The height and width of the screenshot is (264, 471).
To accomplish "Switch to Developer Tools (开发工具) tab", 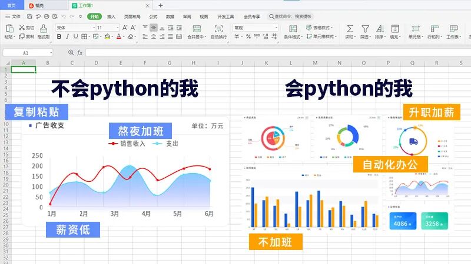I will pos(225,16).
